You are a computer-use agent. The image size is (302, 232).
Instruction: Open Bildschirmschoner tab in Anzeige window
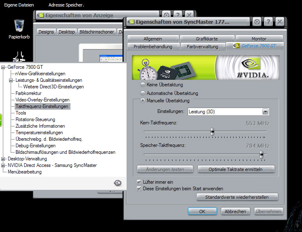click(97, 32)
